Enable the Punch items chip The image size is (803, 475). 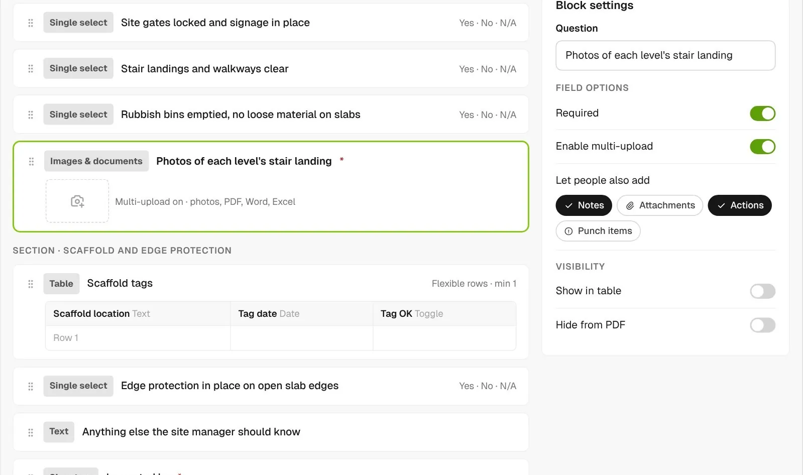point(598,231)
